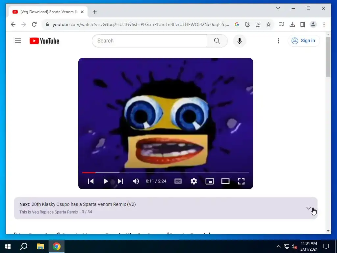Enable miniplayer mode

point(210,181)
